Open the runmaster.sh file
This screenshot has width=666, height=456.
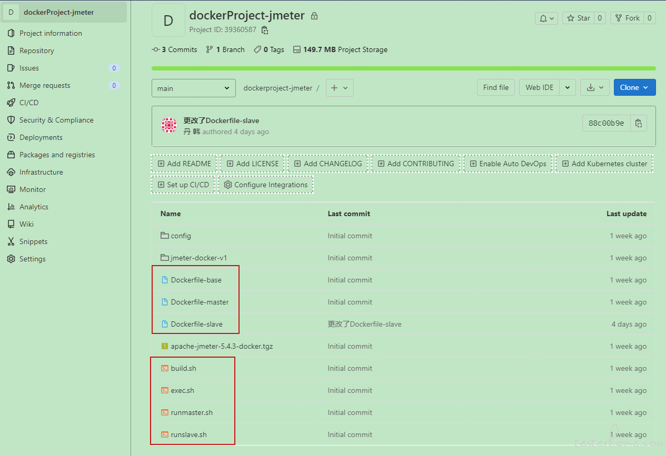point(192,412)
